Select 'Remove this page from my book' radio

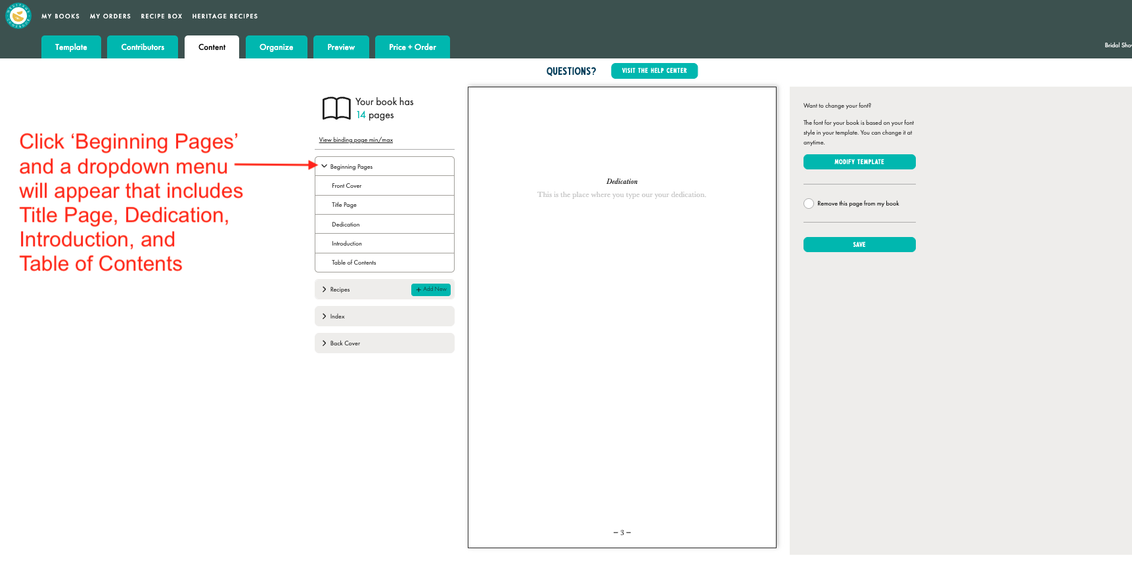tap(809, 204)
